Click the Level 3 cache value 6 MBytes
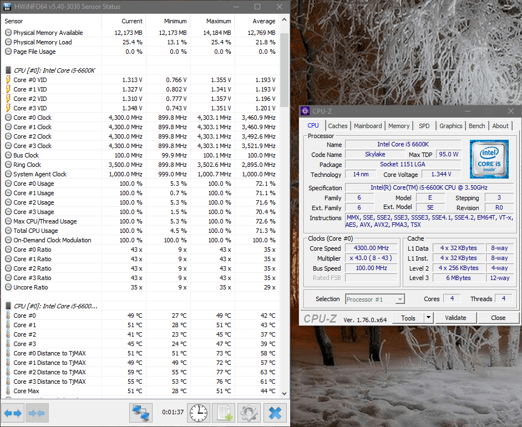The height and width of the screenshot is (427, 522). [x=458, y=278]
